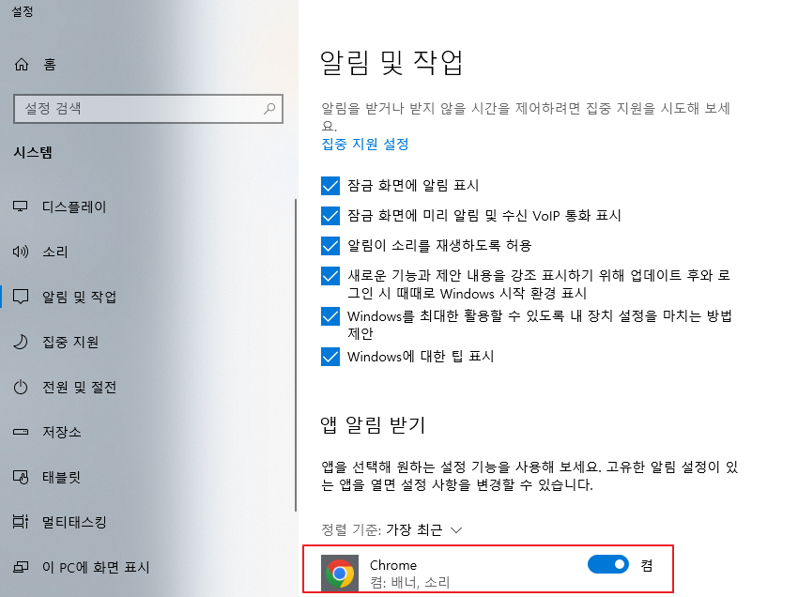Click the 시스템 category label
This screenshot has height=597, width=798.
[33, 153]
